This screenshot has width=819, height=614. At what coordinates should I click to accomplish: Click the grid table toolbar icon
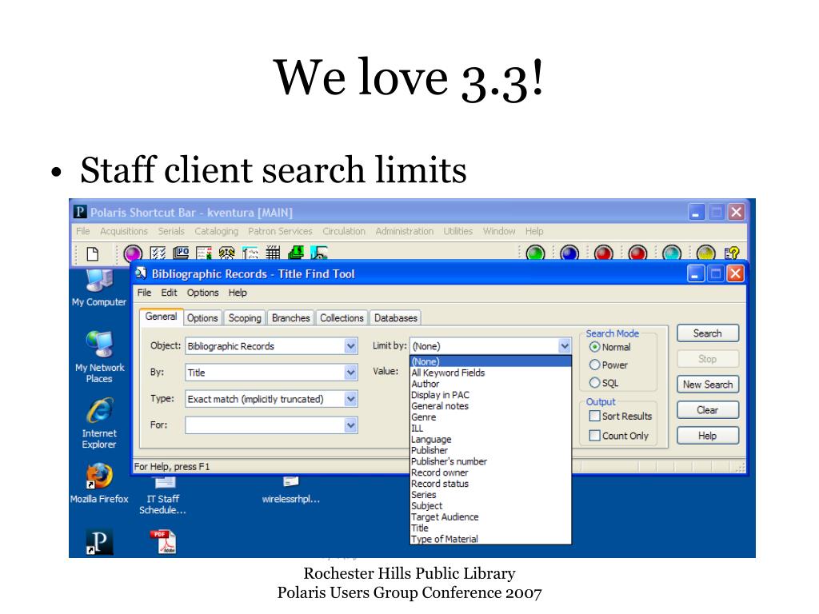(x=273, y=253)
